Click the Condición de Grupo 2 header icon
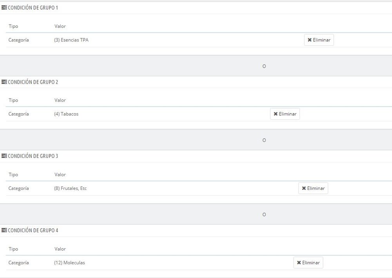The height and width of the screenshot is (278, 392). (4, 82)
